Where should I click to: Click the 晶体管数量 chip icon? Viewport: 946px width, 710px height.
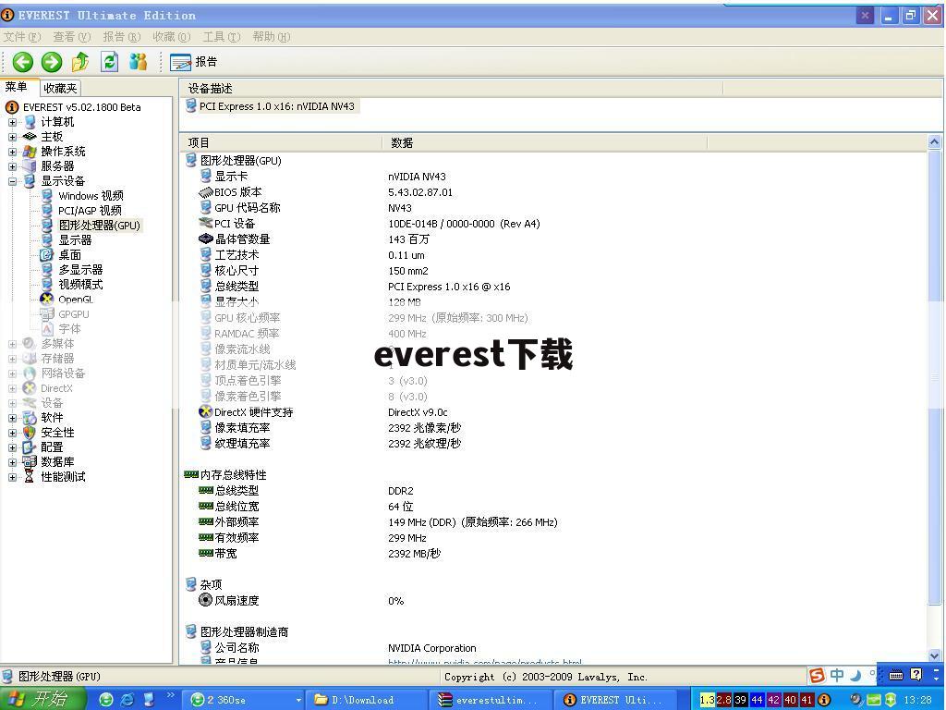(x=206, y=239)
